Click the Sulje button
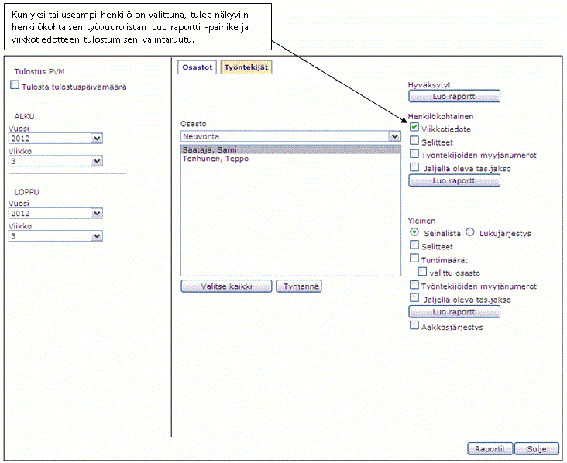The image size is (567, 463). pyautogui.click(x=537, y=448)
